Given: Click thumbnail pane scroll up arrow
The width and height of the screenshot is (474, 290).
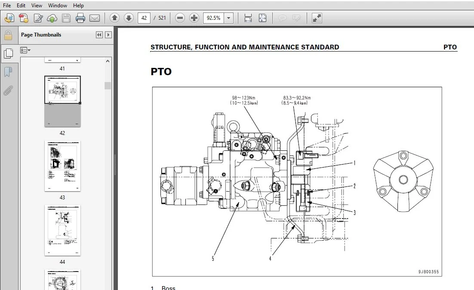Looking at the screenshot, I should click(x=108, y=61).
